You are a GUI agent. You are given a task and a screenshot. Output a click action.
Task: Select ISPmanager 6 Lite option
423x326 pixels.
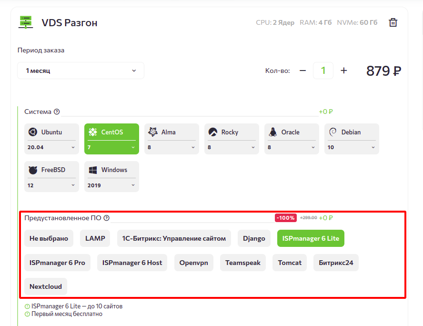(x=311, y=238)
